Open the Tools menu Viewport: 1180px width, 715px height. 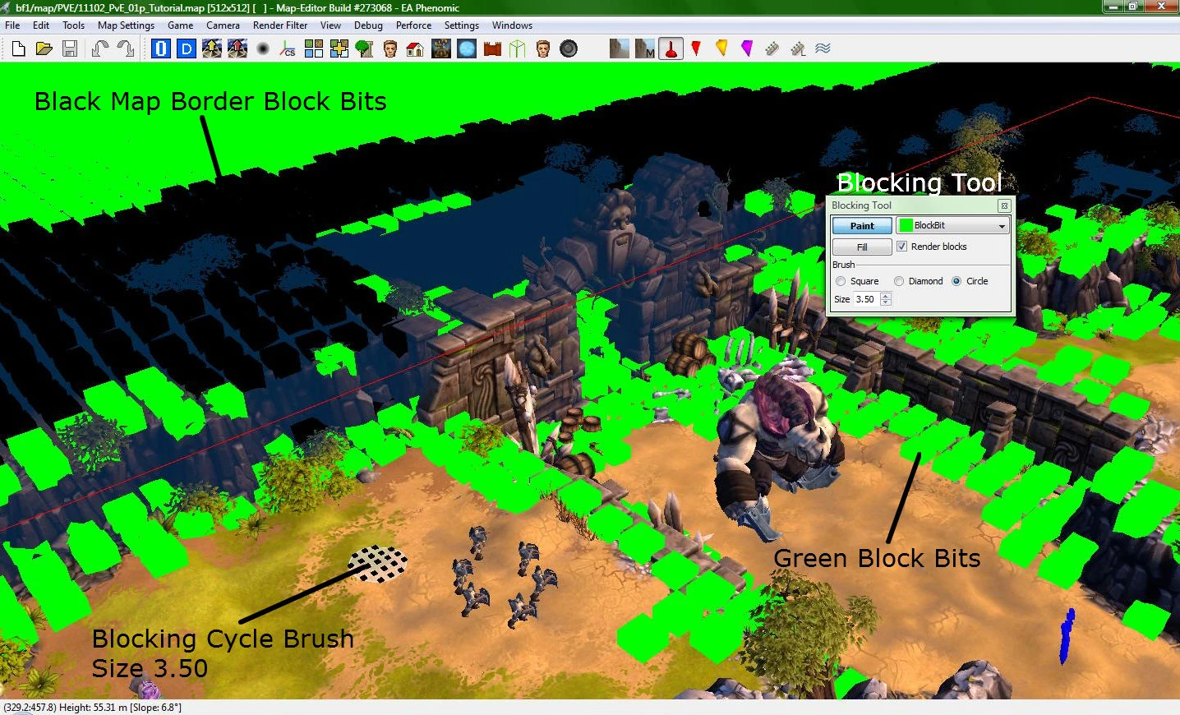(x=74, y=25)
